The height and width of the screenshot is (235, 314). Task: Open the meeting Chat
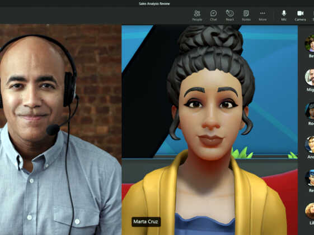[213, 16]
